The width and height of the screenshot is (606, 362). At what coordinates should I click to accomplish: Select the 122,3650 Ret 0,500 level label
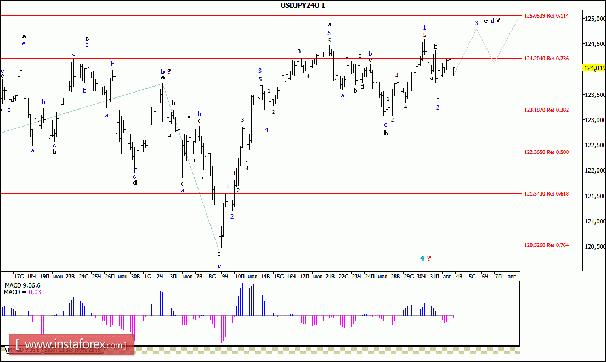pyautogui.click(x=546, y=152)
